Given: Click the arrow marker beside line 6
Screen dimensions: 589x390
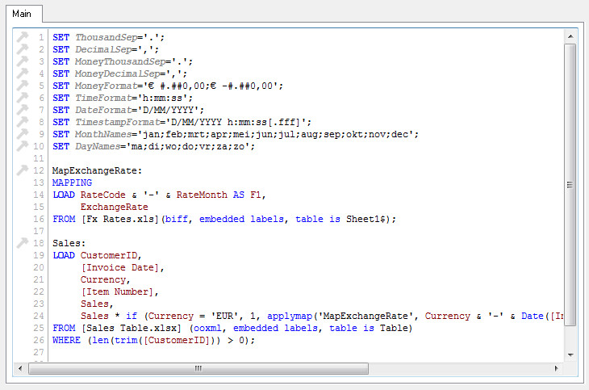Looking at the screenshot, I should 22,98.
